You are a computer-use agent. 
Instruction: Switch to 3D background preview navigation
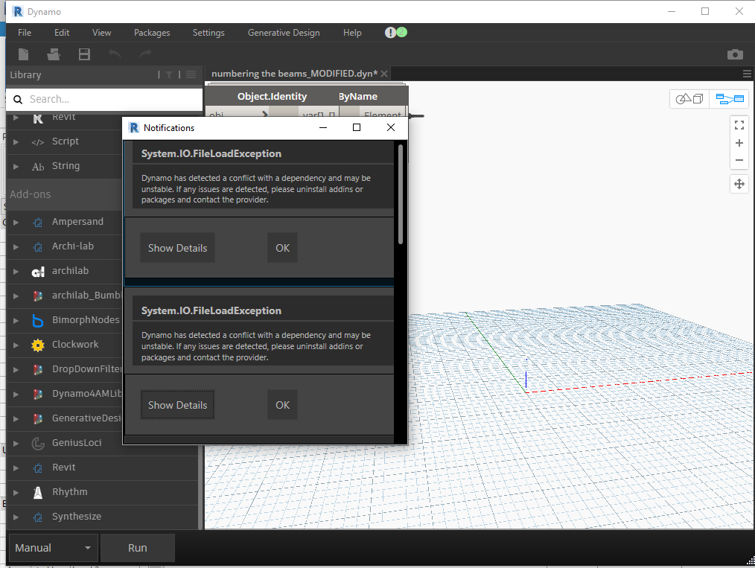(x=689, y=99)
